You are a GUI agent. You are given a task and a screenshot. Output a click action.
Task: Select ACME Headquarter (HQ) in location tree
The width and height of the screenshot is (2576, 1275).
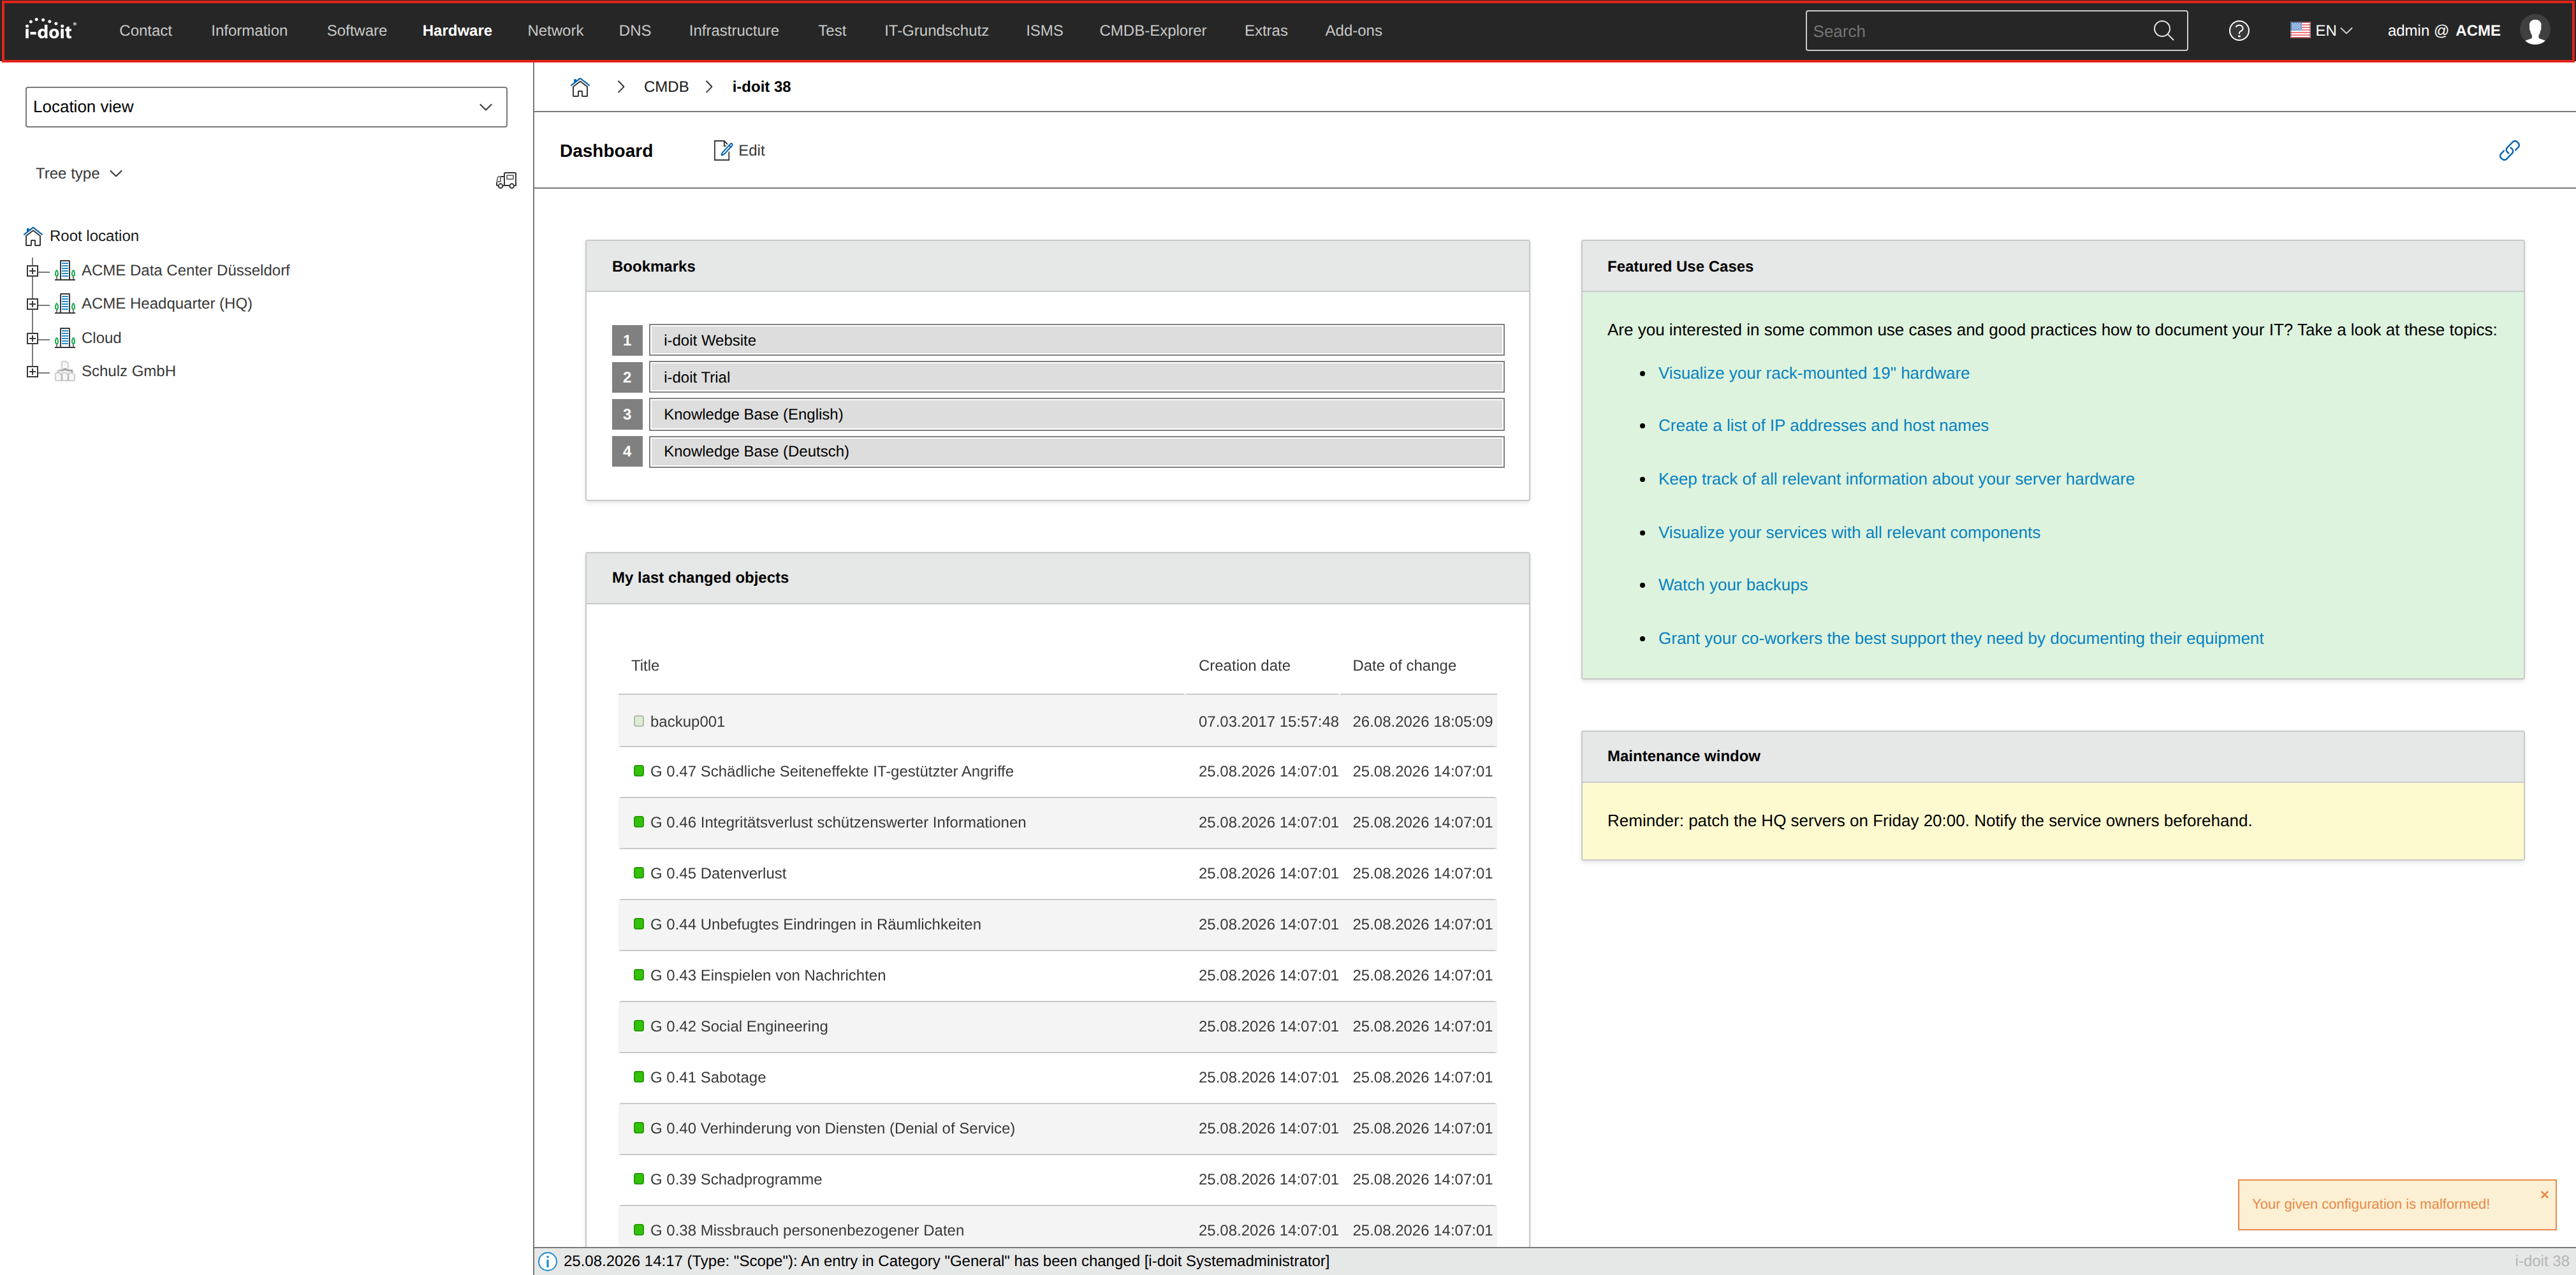coord(167,303)
